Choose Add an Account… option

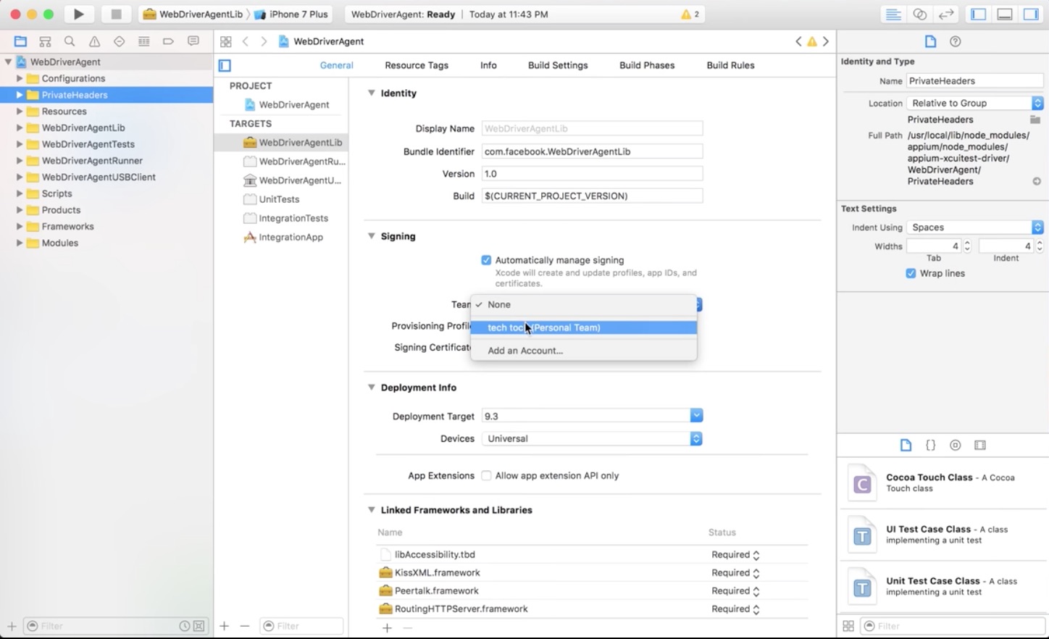(584, 351)
